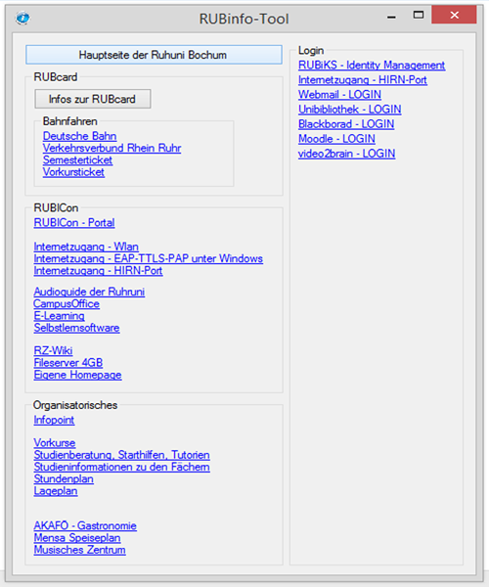Open Internetzugang - HIRN-Port link under Login
489x587 pixels.
coord(363,80)
